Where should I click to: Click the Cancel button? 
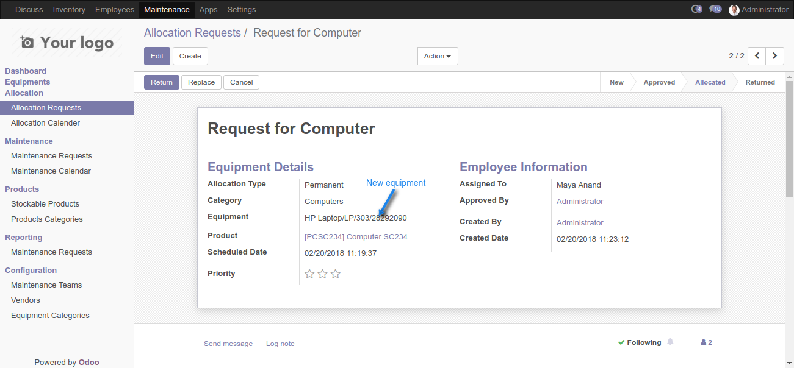242,82
